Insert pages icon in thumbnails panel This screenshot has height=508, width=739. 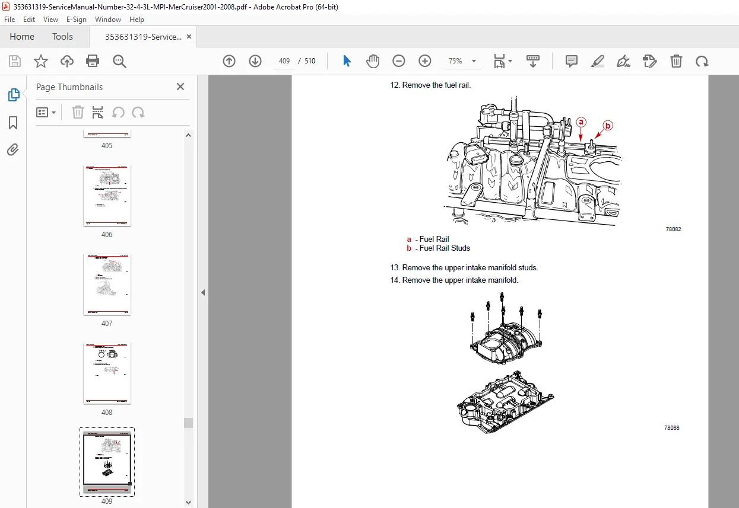[98, 112]
